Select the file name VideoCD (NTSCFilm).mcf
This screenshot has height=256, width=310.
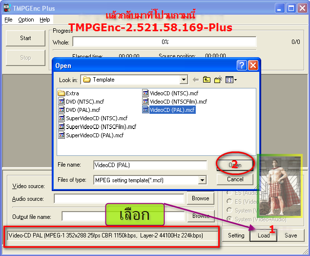point(178,102)
